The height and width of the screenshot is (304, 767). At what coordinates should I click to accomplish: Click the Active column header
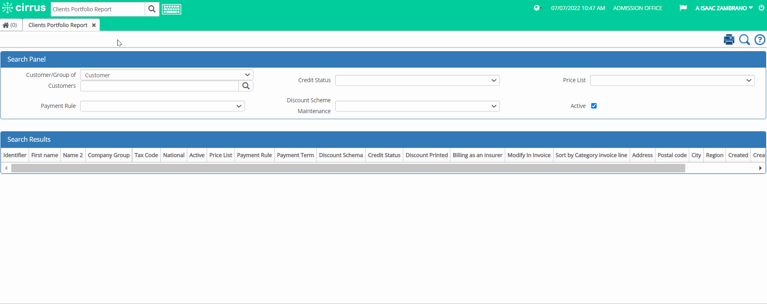tap(197, 155)
